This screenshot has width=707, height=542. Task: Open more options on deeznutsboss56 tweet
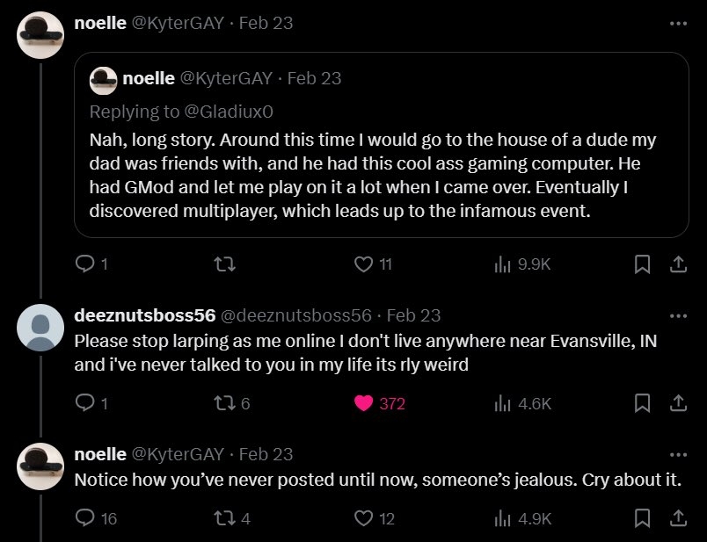pyautogui.click(x=677, y=314)
